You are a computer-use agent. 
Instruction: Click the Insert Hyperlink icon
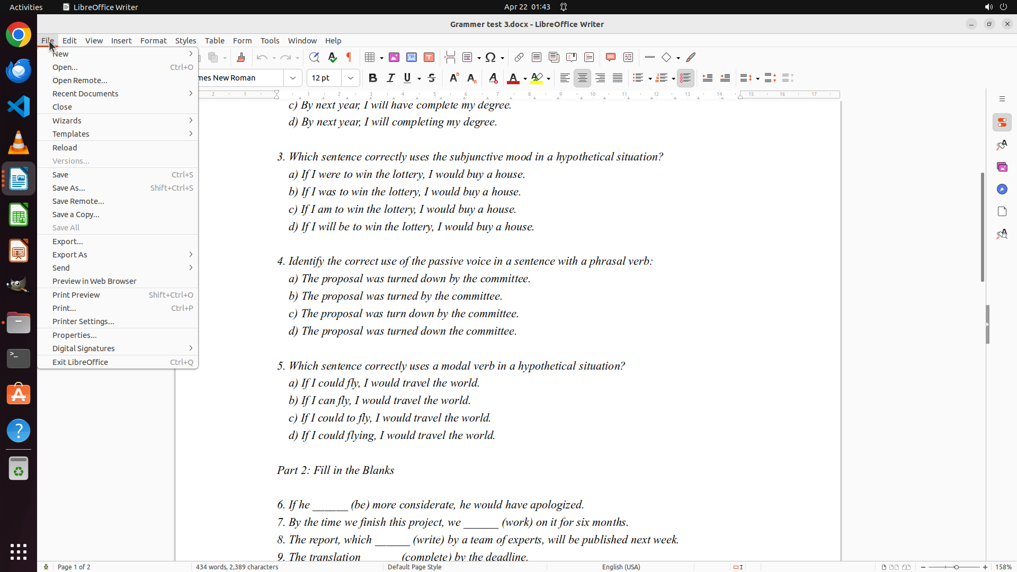pos(519,57)
